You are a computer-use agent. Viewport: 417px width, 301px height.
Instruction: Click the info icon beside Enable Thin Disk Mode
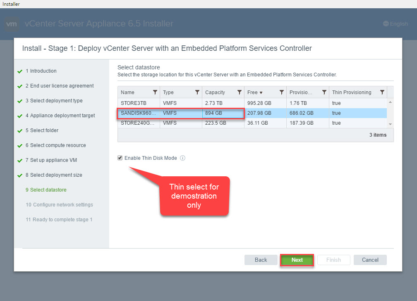pyautogui.click(x=182, y=158)
